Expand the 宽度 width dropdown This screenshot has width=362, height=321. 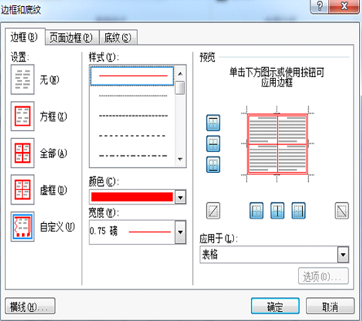(x=180, y=232)
